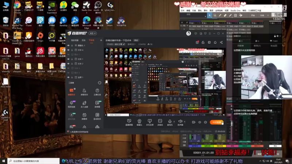Open the 歌词助手 tool
The image size is (292, 164).
pos(97,116)
